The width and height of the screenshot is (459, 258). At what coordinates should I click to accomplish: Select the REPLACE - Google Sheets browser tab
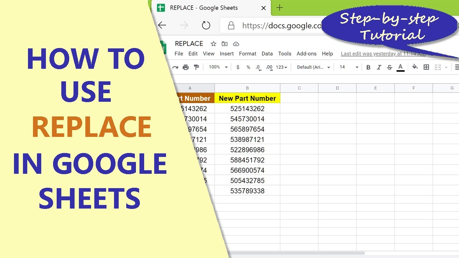click(212, 8)
